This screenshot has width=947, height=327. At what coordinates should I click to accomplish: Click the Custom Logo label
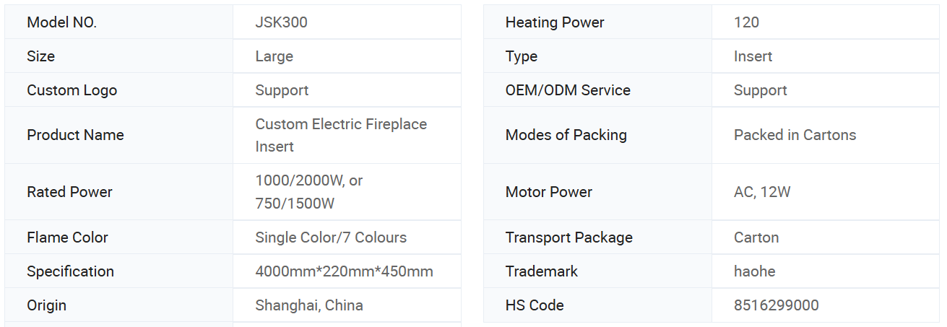[72, 90]
